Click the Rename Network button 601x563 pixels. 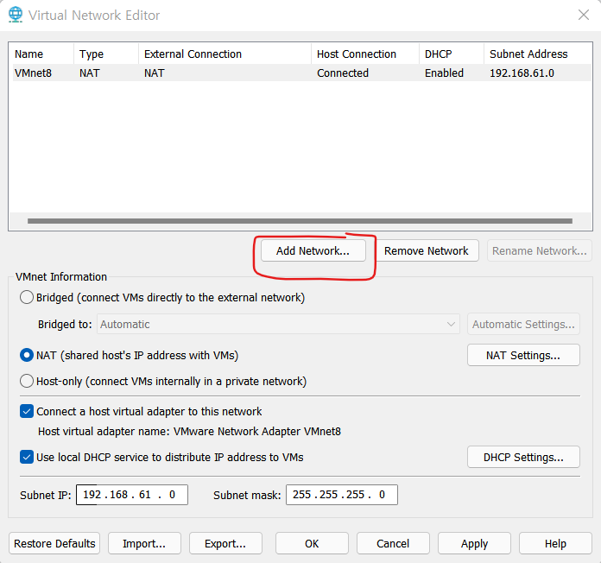coord(540,250)
